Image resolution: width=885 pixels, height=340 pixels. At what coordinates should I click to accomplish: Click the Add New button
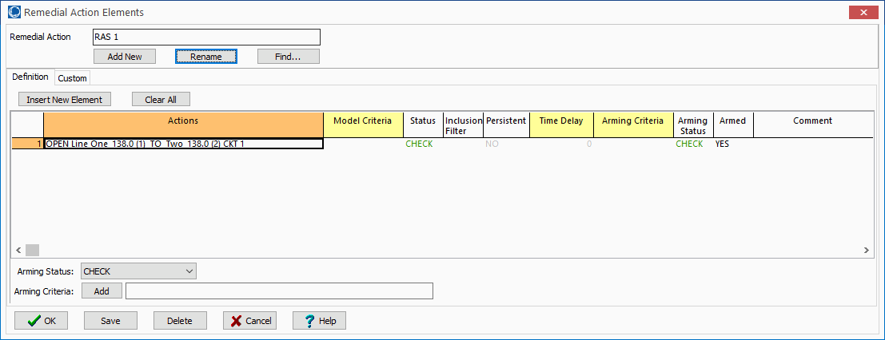tap(124, 57)
